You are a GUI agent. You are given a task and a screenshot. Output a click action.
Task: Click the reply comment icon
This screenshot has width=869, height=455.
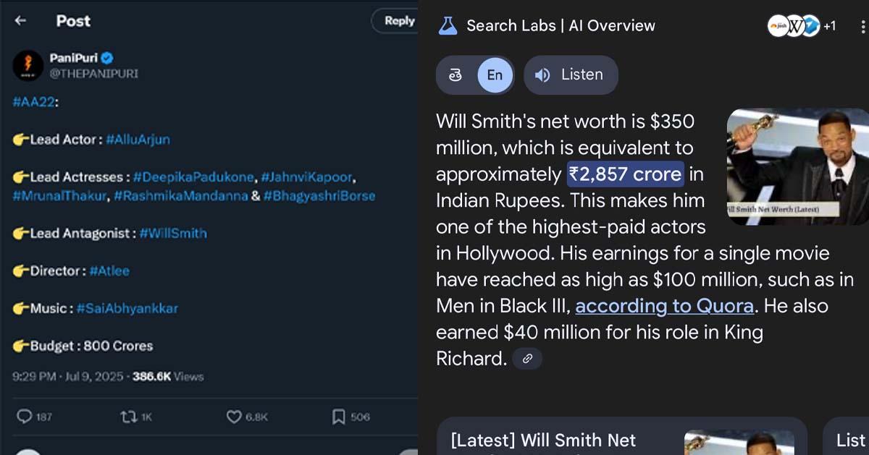[x=25, y=416]
